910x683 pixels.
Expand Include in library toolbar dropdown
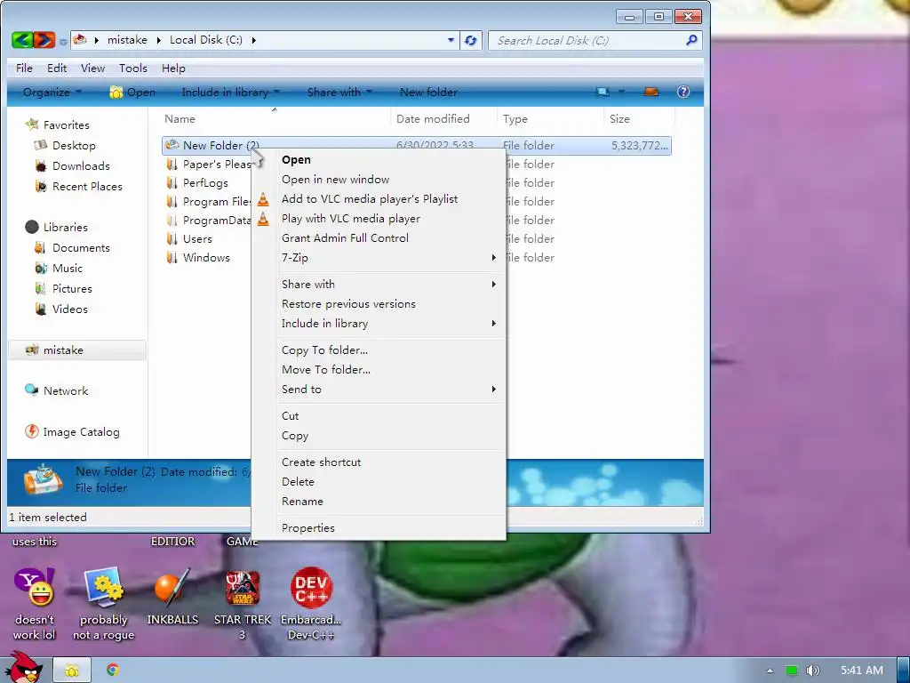coord(230,92)
